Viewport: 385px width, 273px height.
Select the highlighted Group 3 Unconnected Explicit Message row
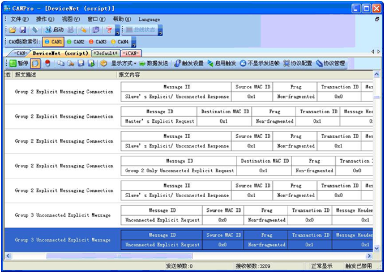[62, 240]
